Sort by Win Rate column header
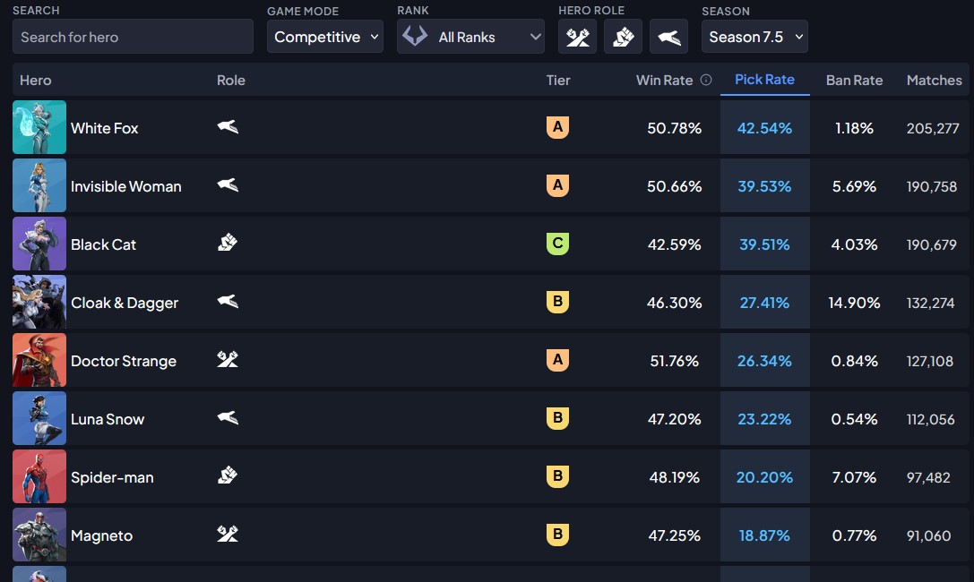 pos(664,80)
